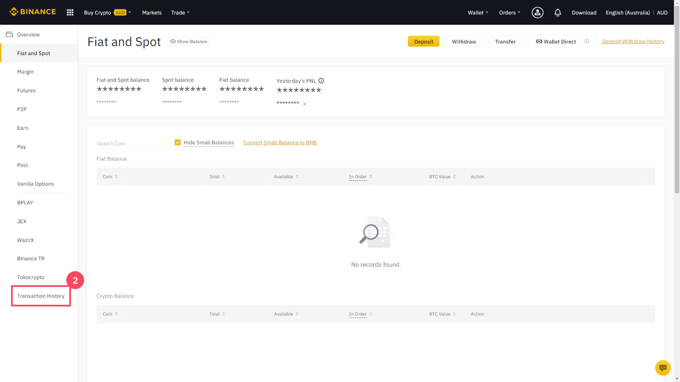
Task: Change the AUD currency setting
Action: [662, 12]
